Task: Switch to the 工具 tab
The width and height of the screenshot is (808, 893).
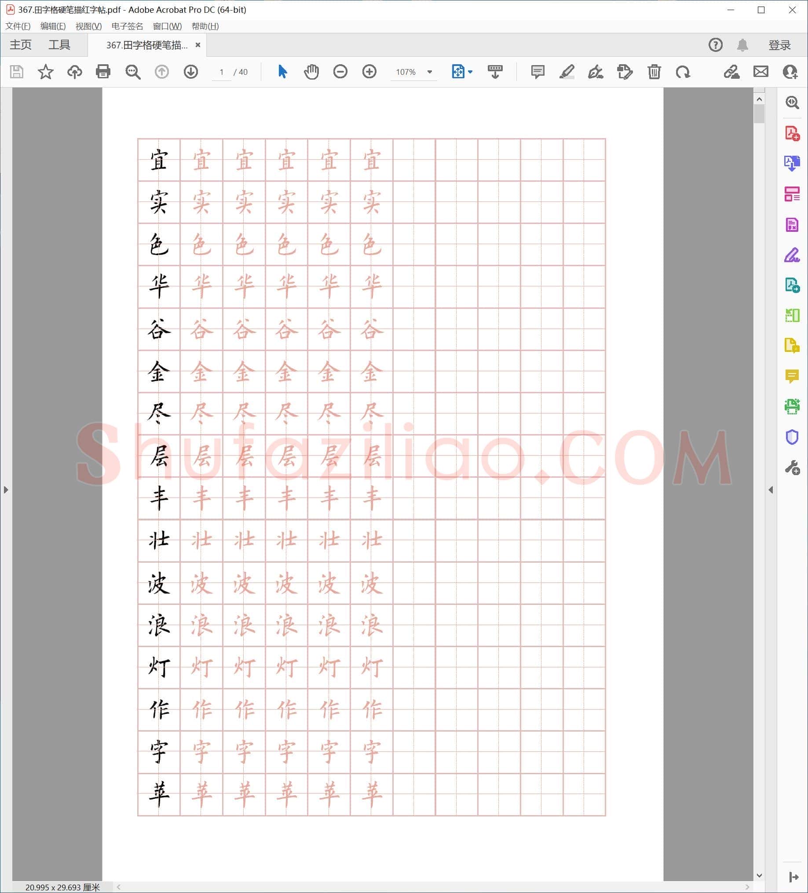Action: point(59,45)
